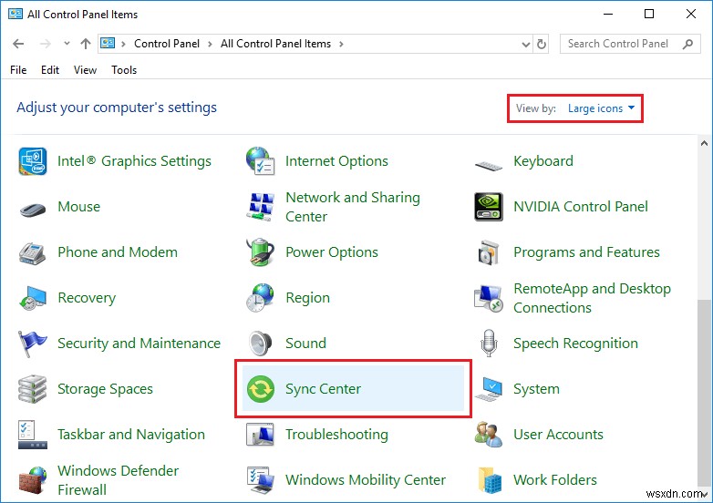Click the Work Folders icon
The height and width of the screenshot is (503, 713).
point(490,480)
